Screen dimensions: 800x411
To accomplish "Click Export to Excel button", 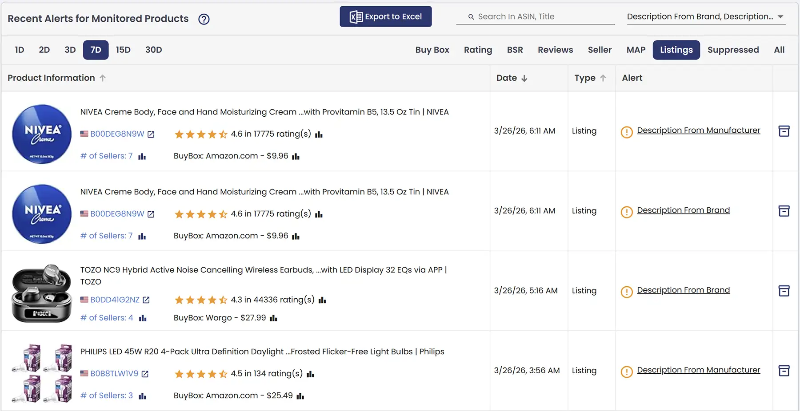I will (385, 16).
